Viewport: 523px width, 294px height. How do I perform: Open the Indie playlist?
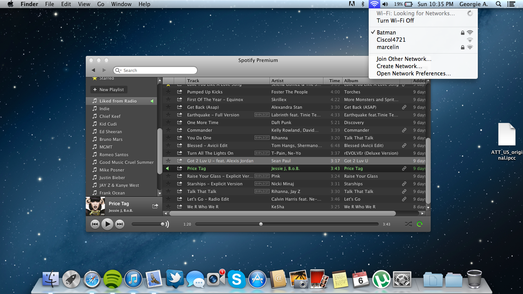point(121,109)
